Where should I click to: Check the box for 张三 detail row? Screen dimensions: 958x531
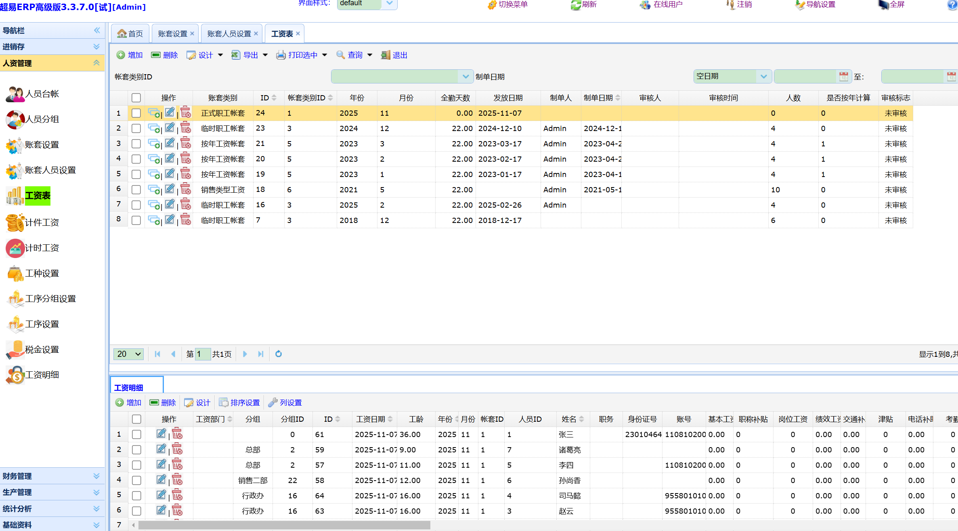[136, 434]
